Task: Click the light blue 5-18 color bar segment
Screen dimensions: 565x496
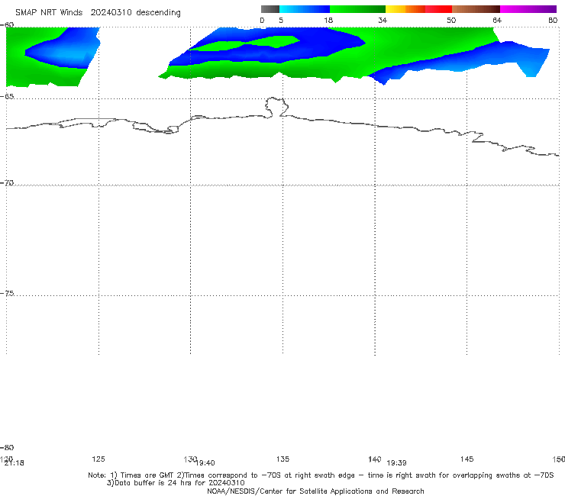Action: (305, 9)
